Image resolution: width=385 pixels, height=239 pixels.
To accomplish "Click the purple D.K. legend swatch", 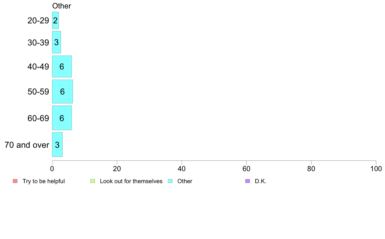I will (248, 181).
